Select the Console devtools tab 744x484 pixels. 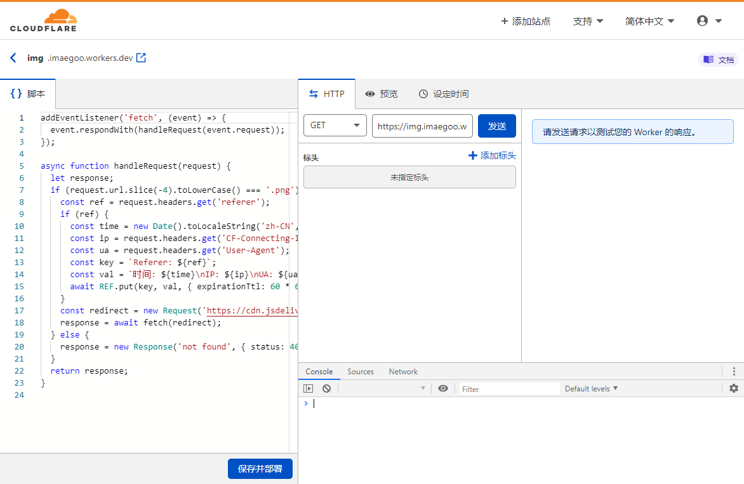pos(319,372)
